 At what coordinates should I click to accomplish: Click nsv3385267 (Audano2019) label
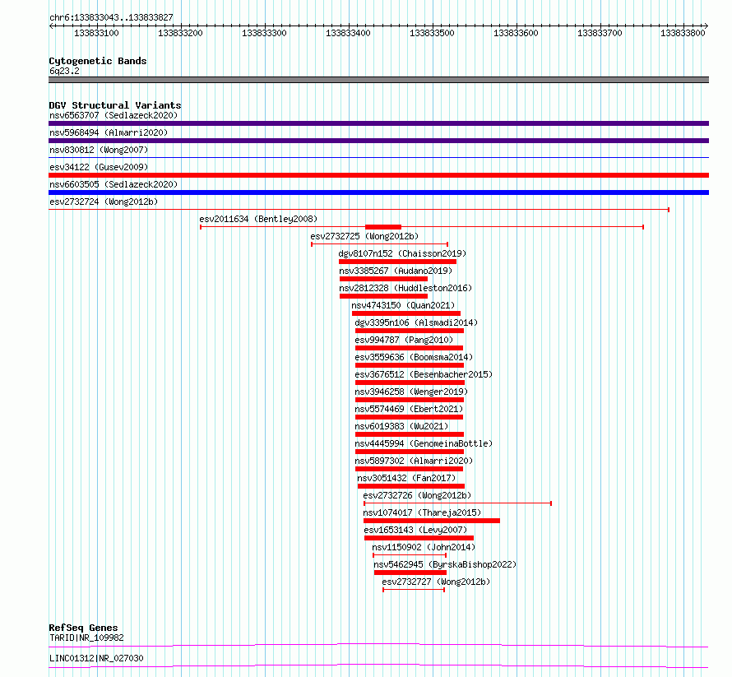point(396,271)
